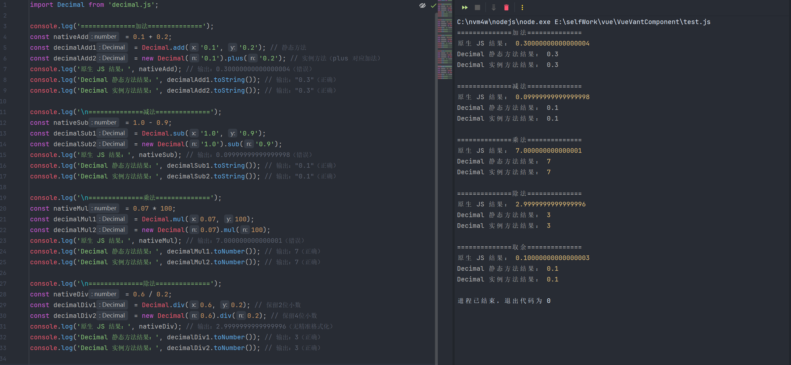Click the 'plus' method name on line 6
Viewport: 791px width, 365px height.
[235, 58]
